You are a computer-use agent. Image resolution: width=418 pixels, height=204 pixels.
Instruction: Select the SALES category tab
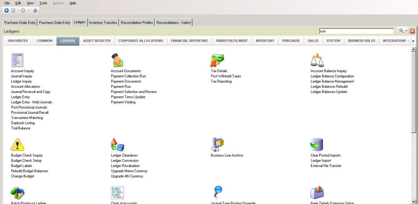(313, 41)
